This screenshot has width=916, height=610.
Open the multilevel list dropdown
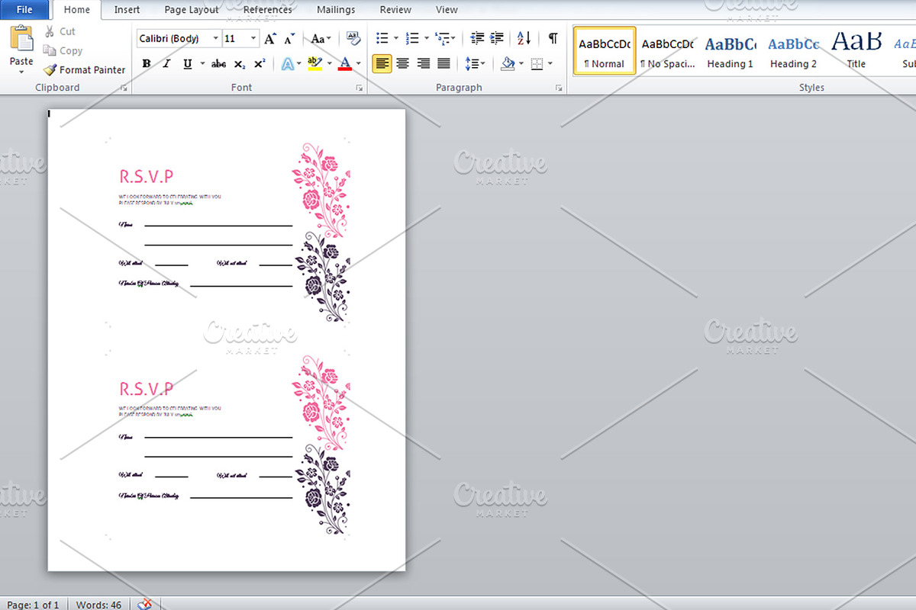[x=445, y=38]
